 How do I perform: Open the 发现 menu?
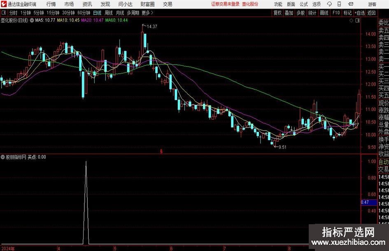coord(105,4)
